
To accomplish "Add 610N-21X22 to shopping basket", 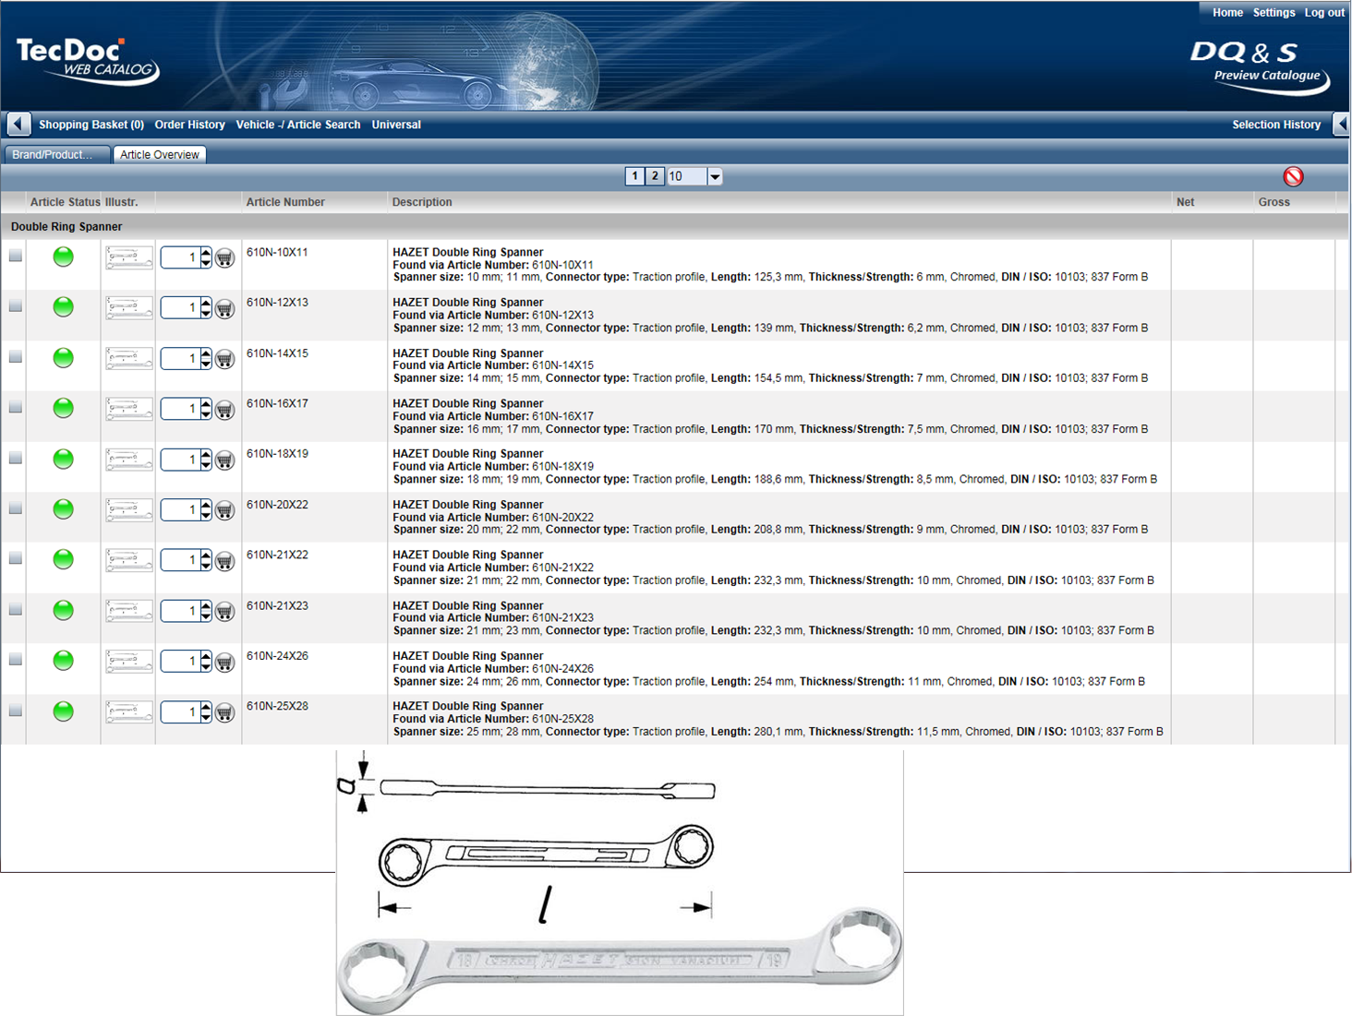I will [224, 561].
